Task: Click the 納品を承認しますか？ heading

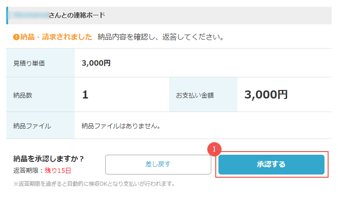Action: [49, 159]
